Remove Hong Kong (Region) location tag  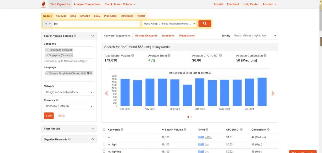pos(47,50)
